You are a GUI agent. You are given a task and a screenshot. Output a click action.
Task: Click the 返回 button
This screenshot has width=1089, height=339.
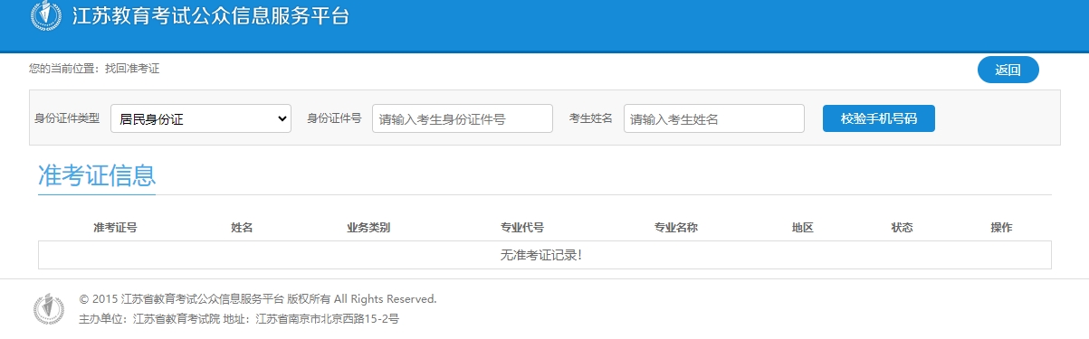[1008, 70]
